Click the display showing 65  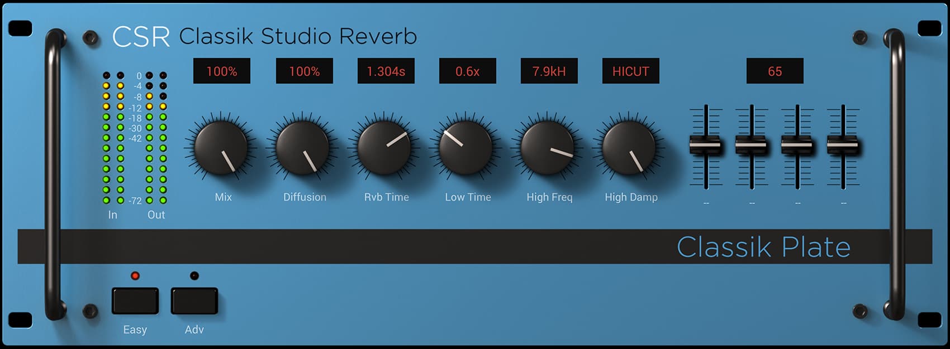click(x=775, y=71)
